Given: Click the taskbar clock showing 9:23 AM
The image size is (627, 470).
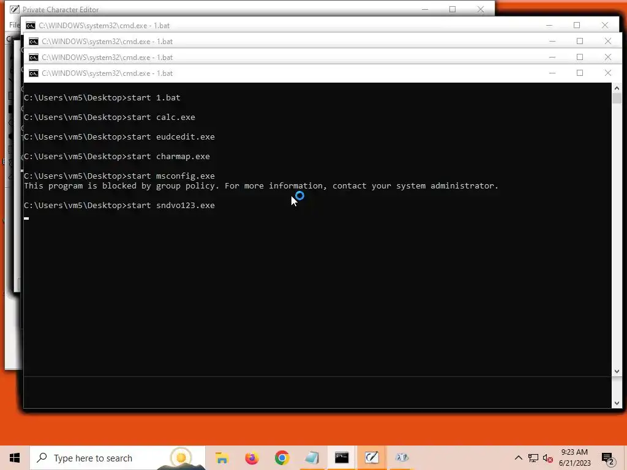Looking at the screenshot, I should (x=574, y=458).
